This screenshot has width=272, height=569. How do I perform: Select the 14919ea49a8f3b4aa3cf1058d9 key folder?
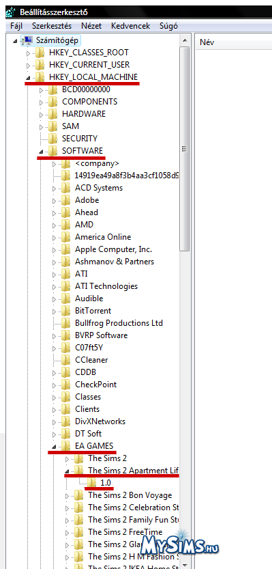[126, 176]
